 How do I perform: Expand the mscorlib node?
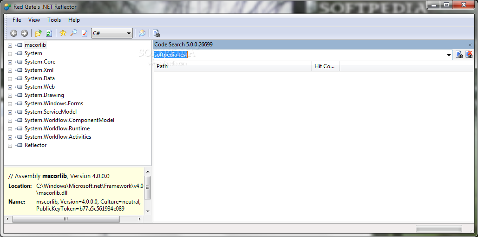pyautogui.click(x=10, y=45)
